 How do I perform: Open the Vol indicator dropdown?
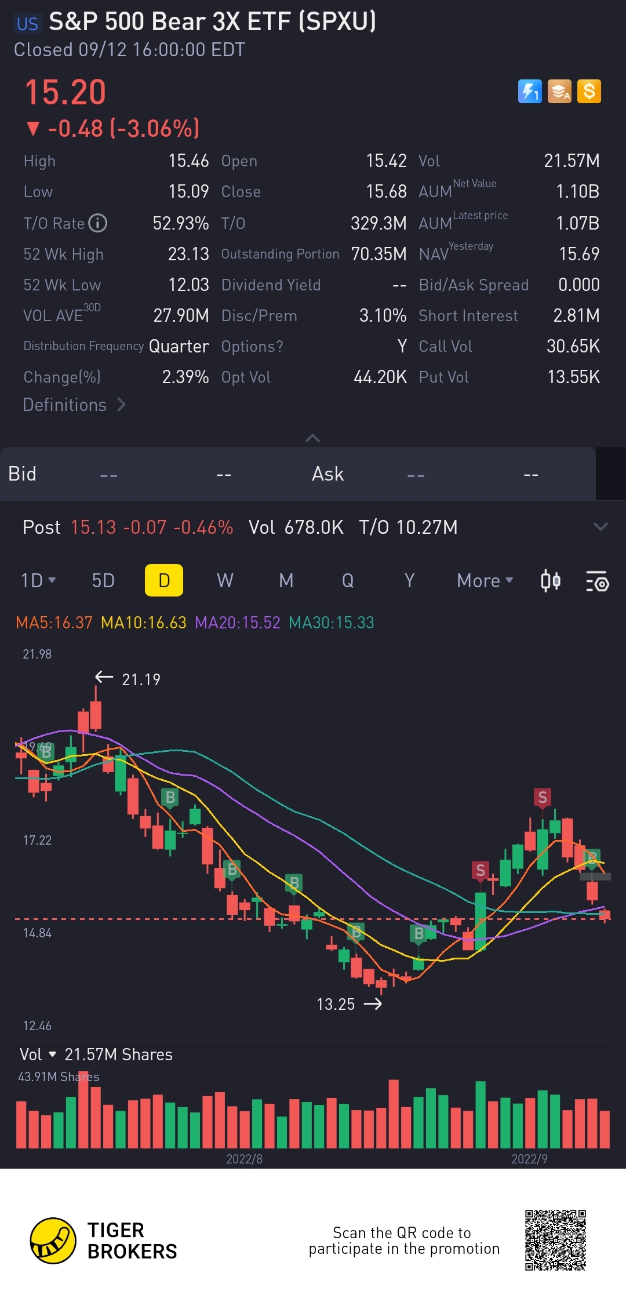38,1054
